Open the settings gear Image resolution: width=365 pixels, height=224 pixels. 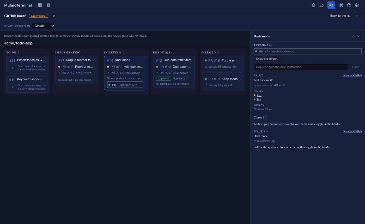click(x=357, y=5)
